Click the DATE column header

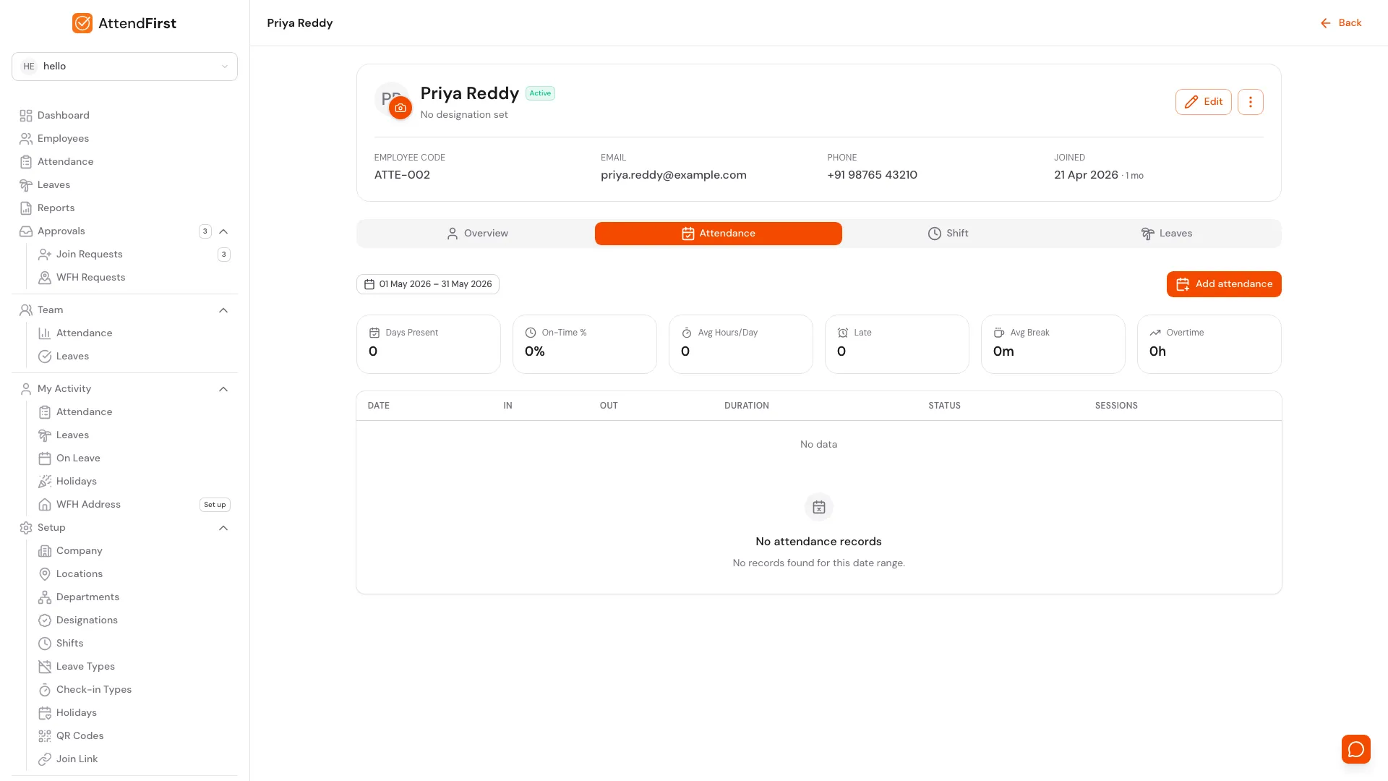coord(378,406)
